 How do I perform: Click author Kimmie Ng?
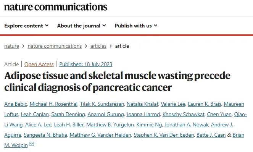pos(149,125)
